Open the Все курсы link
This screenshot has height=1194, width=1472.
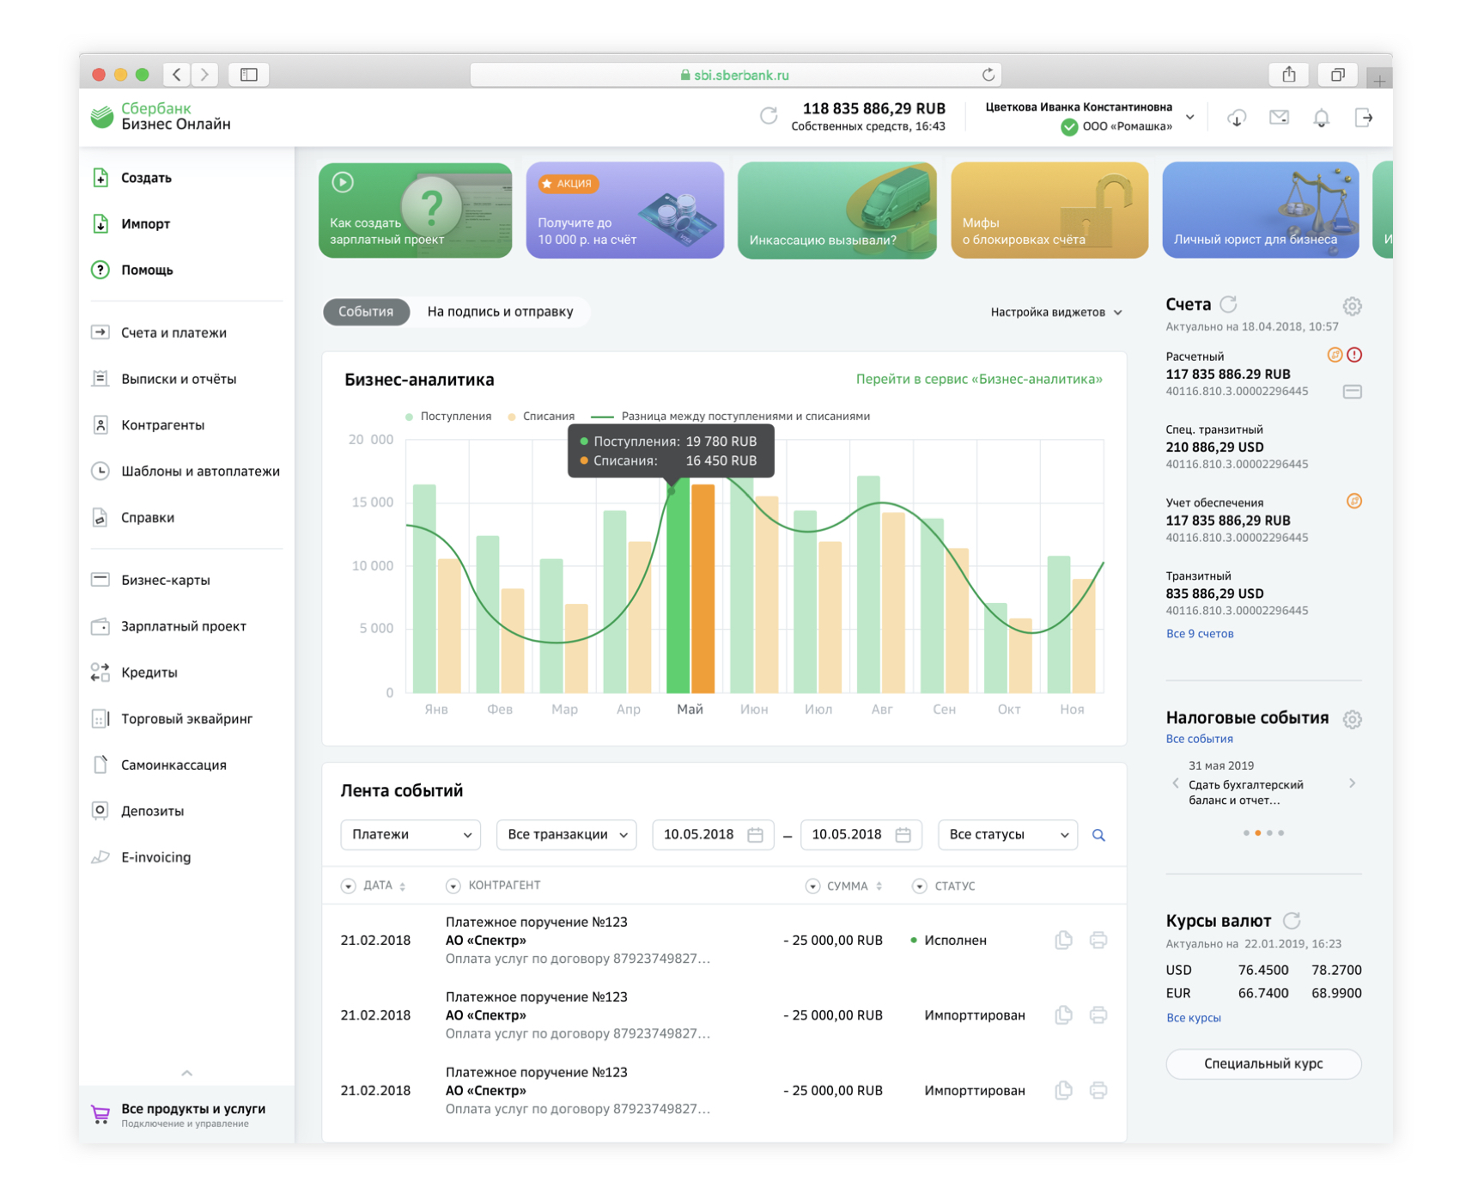(1194, 1019)
